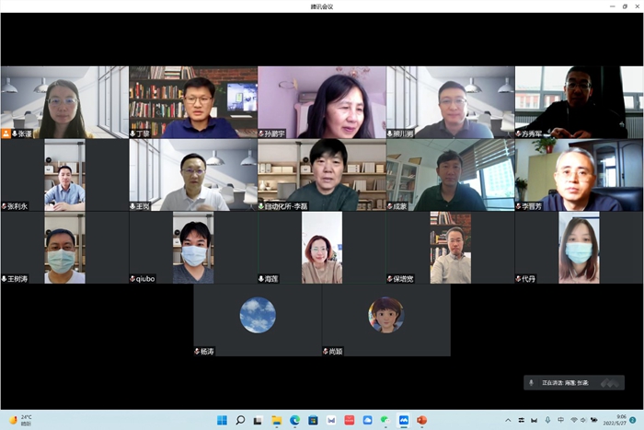The height and width of the screenshot is (430, 644).
Task: Open the PowerPoint icon in taskbar
Action: click(421, 420)
